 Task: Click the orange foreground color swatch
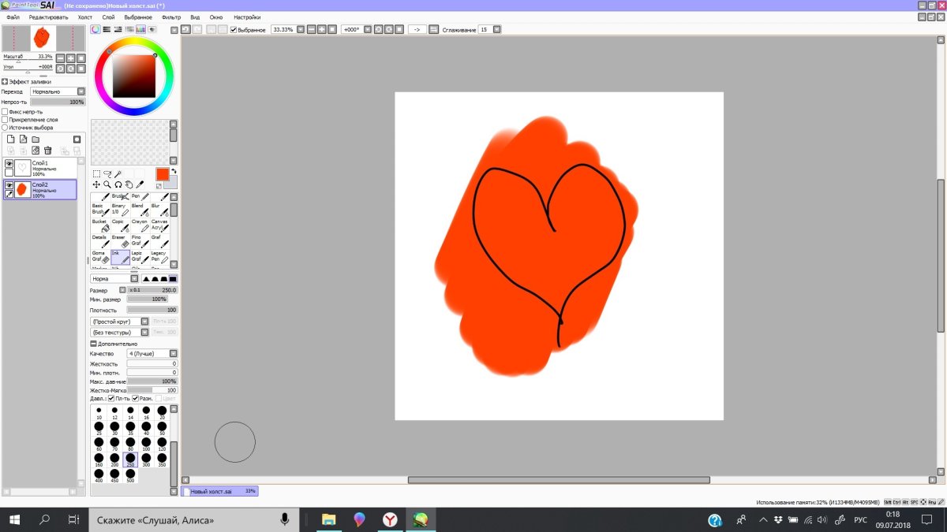tap(162, 174)
